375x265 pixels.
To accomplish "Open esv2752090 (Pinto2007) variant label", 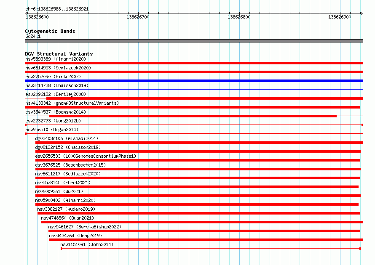I will 53,77.
